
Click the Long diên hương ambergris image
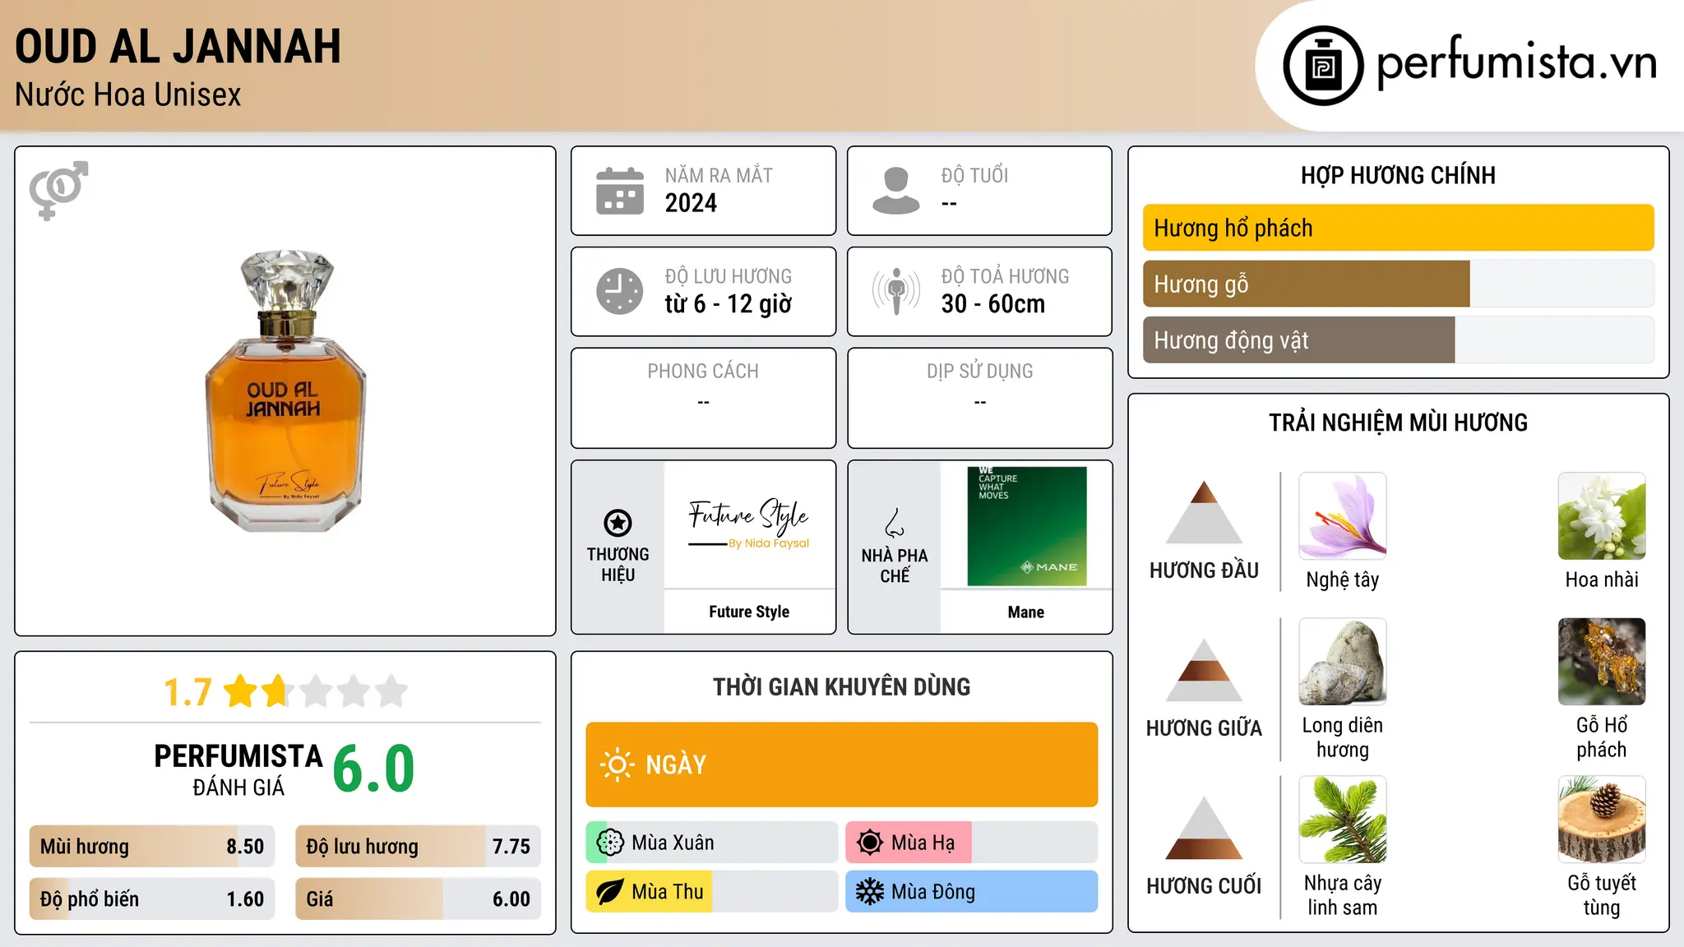click(1343, 662)
